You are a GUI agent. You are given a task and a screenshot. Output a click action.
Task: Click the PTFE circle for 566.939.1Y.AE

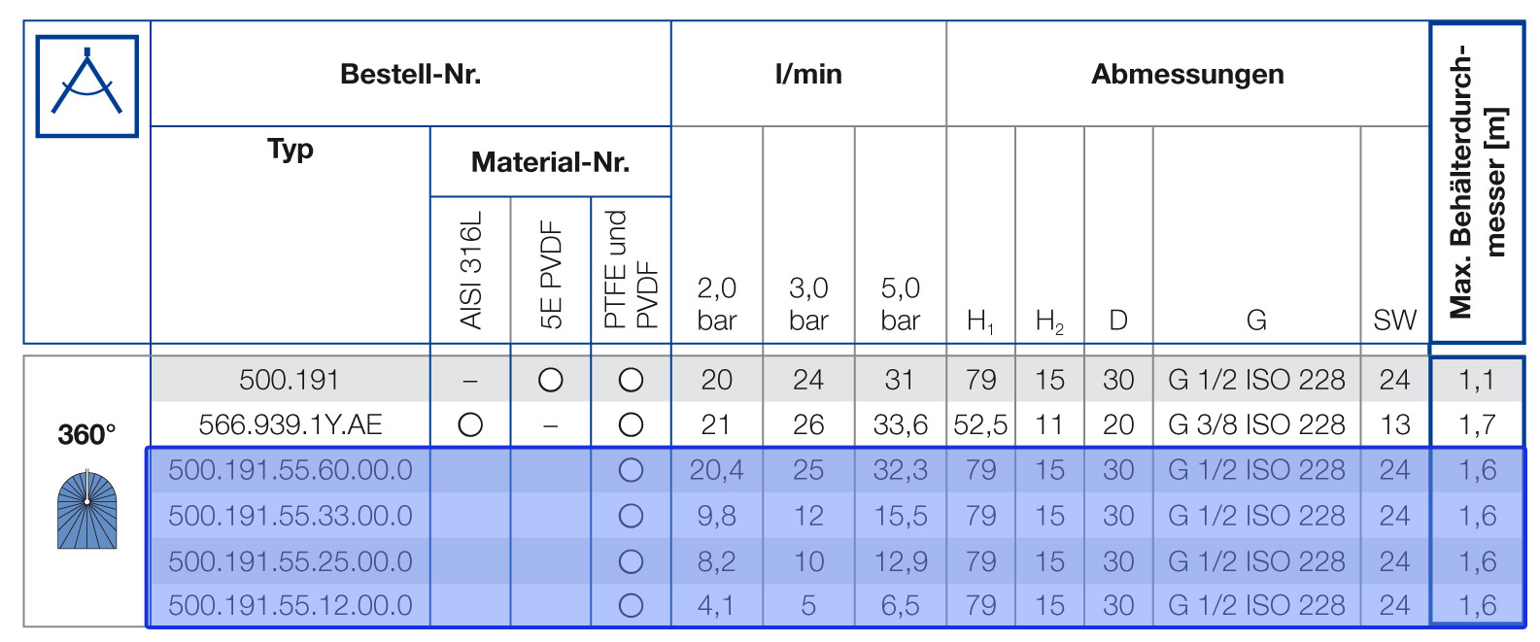[631, 424]
